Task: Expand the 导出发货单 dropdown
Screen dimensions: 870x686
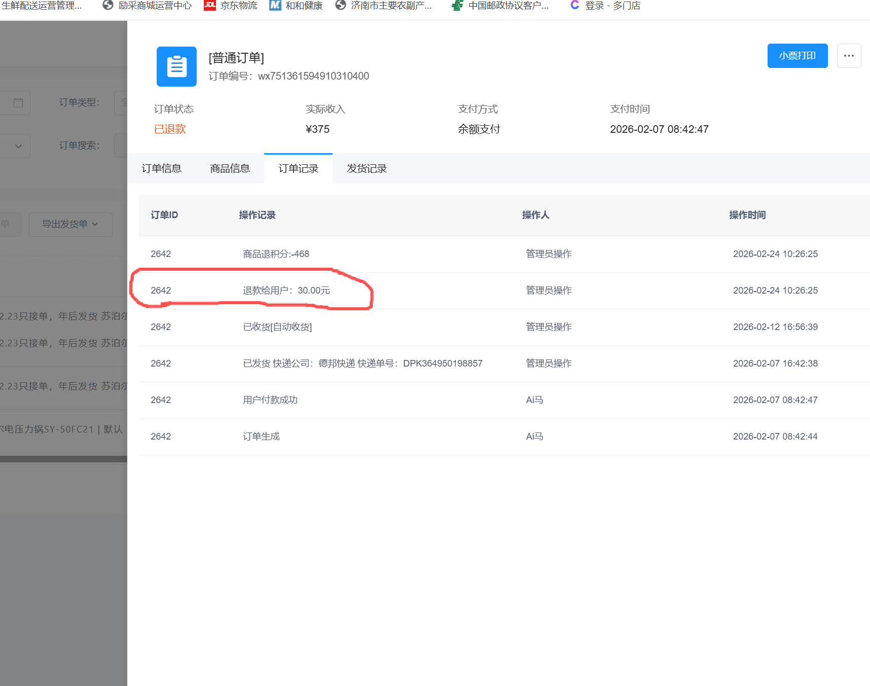Action: pos(70,224)
